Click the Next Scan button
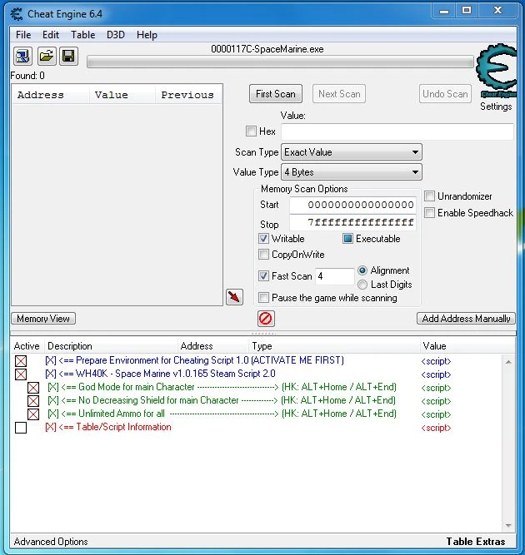The image size is (525, 555). tap(339, 94)
